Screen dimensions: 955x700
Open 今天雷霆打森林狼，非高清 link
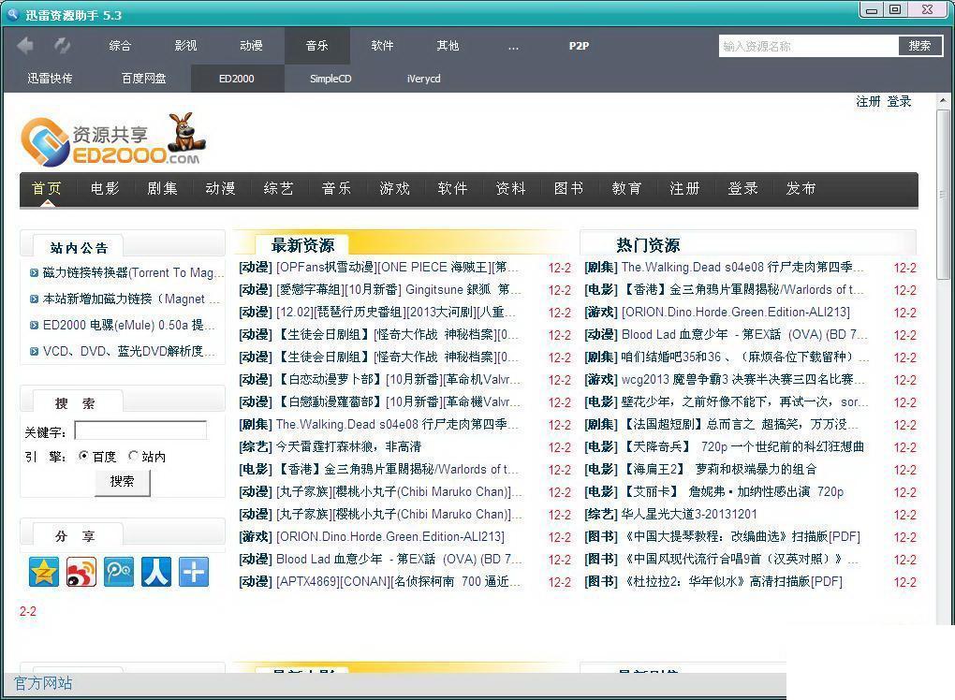tap(348, 446)
